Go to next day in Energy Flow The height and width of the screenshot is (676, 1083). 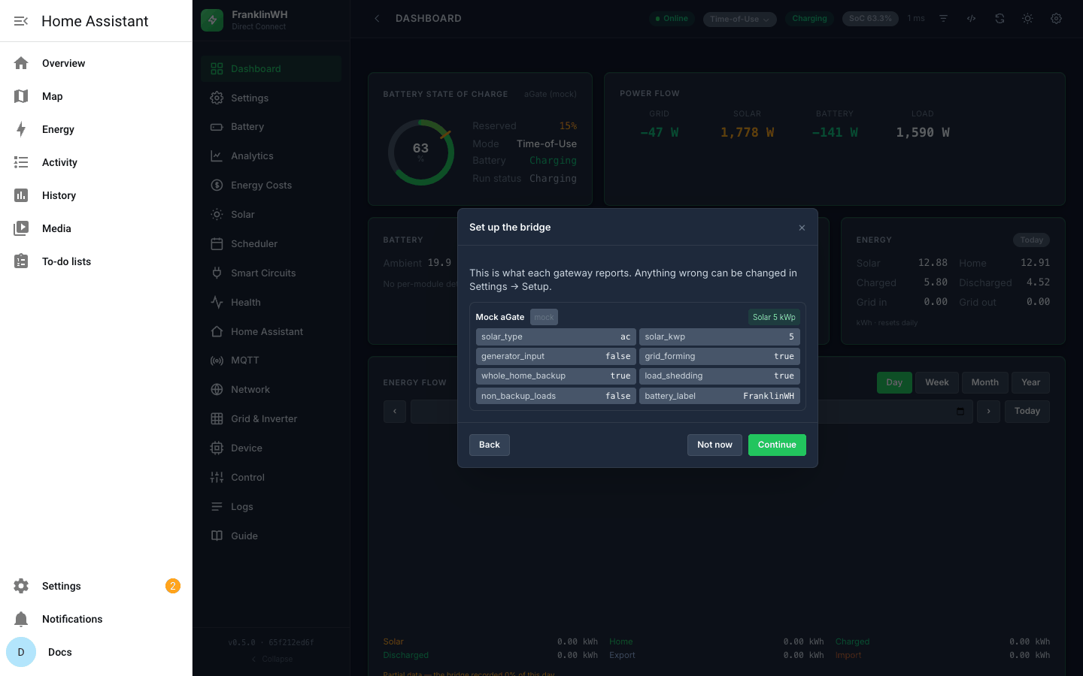point(988,411)
